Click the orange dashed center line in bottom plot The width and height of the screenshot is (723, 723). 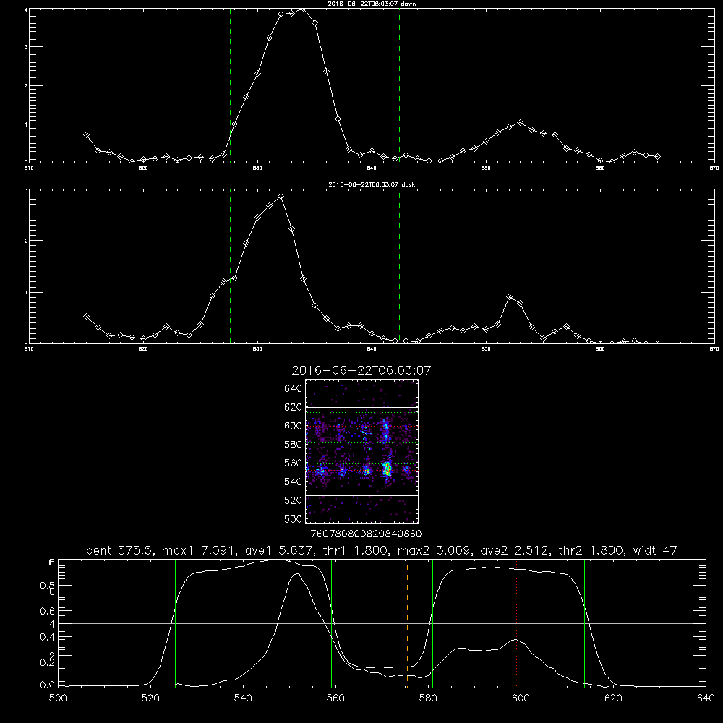pos(407,623)
